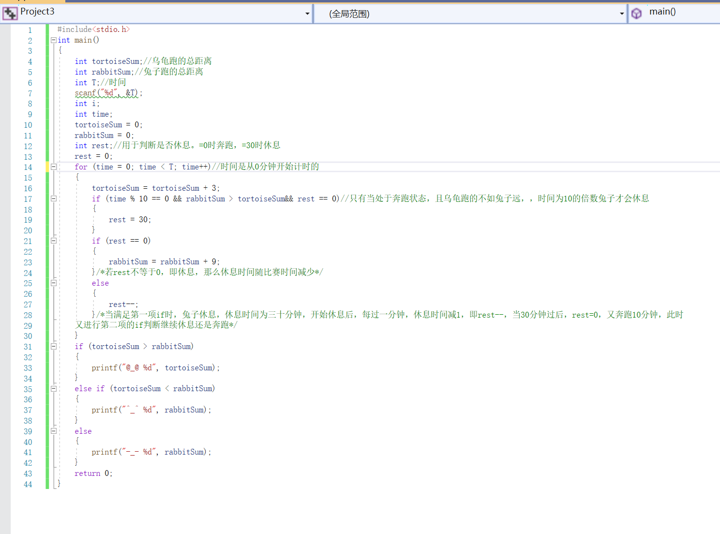The width and height of the screenshot is (720, 534).
Task: Click line number 31 in the gutter
Action: 28,347
